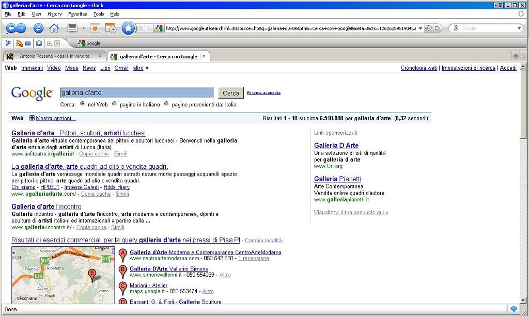Image resolution: width=529 pixels, height=317 pixels.
Task: Open the address bar URL history dropdown
Action: coord(421,29)
